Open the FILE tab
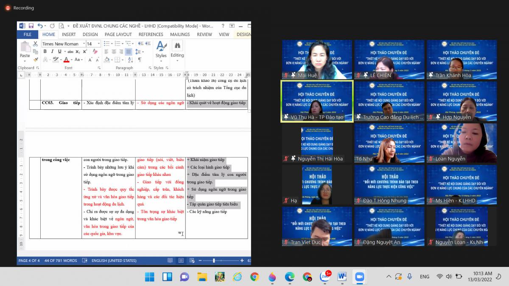Screen dimensions: 509x286 click(x=28, y=34)
